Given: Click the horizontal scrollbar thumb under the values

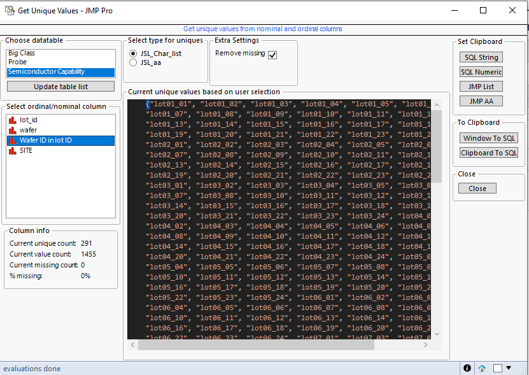Looking at the screenshot, I should tap(256, 344).
